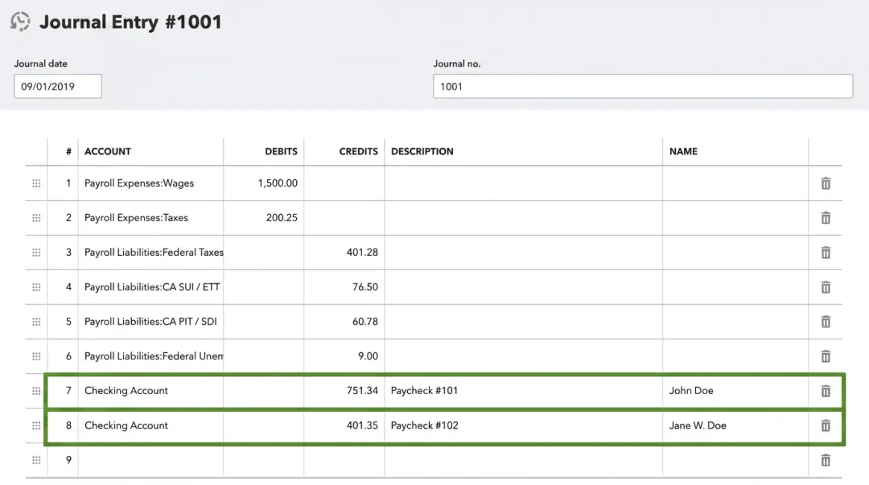Click the ACCOUNT column header

click(x=108, y=151)
